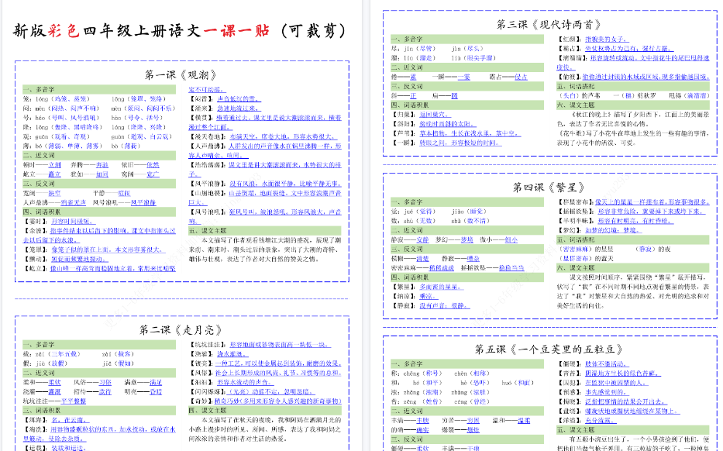Select the heading 第五课《一个豆荚里的五粒豆》
Screen dimensions: 723x451
pos(549,348)
